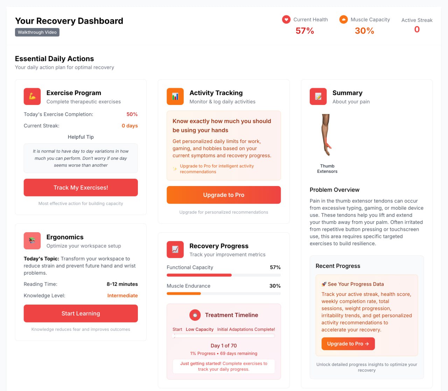Click the Treatment Timeline clock icon
Image resolution: width=448 pixels, height=391 pixels.
coord(195,315)
